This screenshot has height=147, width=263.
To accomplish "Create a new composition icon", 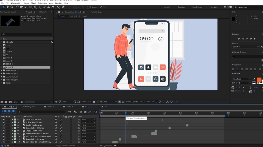I will [x=10, y=102].
